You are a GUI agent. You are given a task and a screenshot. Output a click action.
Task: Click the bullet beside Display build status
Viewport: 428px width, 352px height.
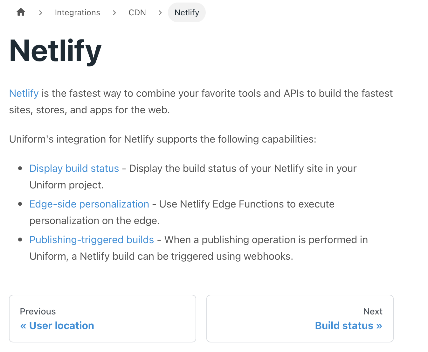[20, 168]
